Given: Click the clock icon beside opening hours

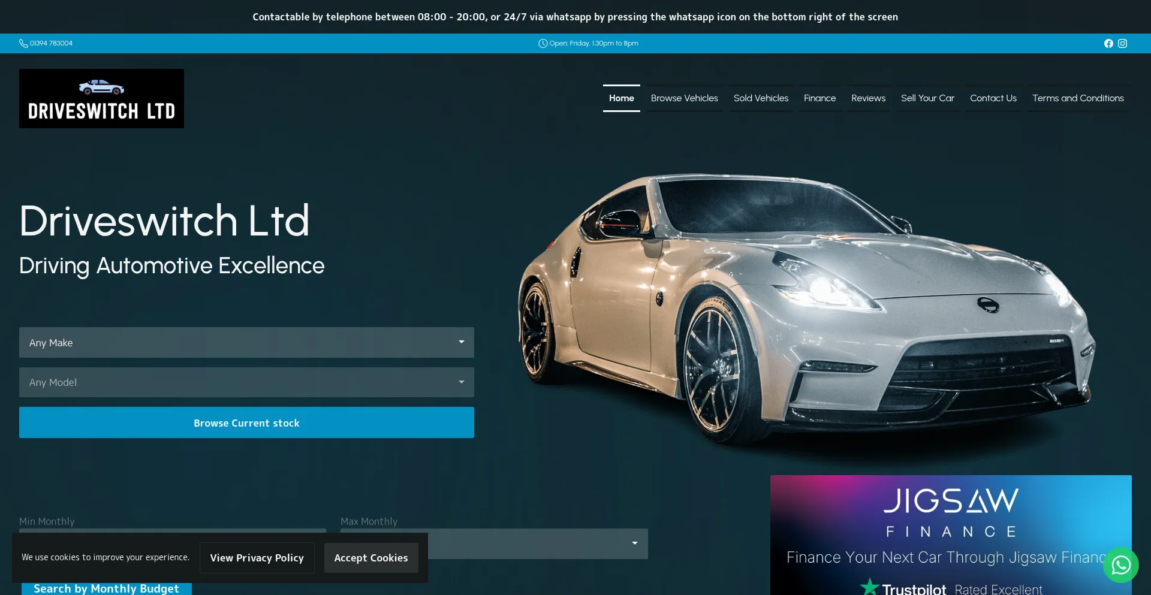Looking at the screenshot, I should coord(543,43).
